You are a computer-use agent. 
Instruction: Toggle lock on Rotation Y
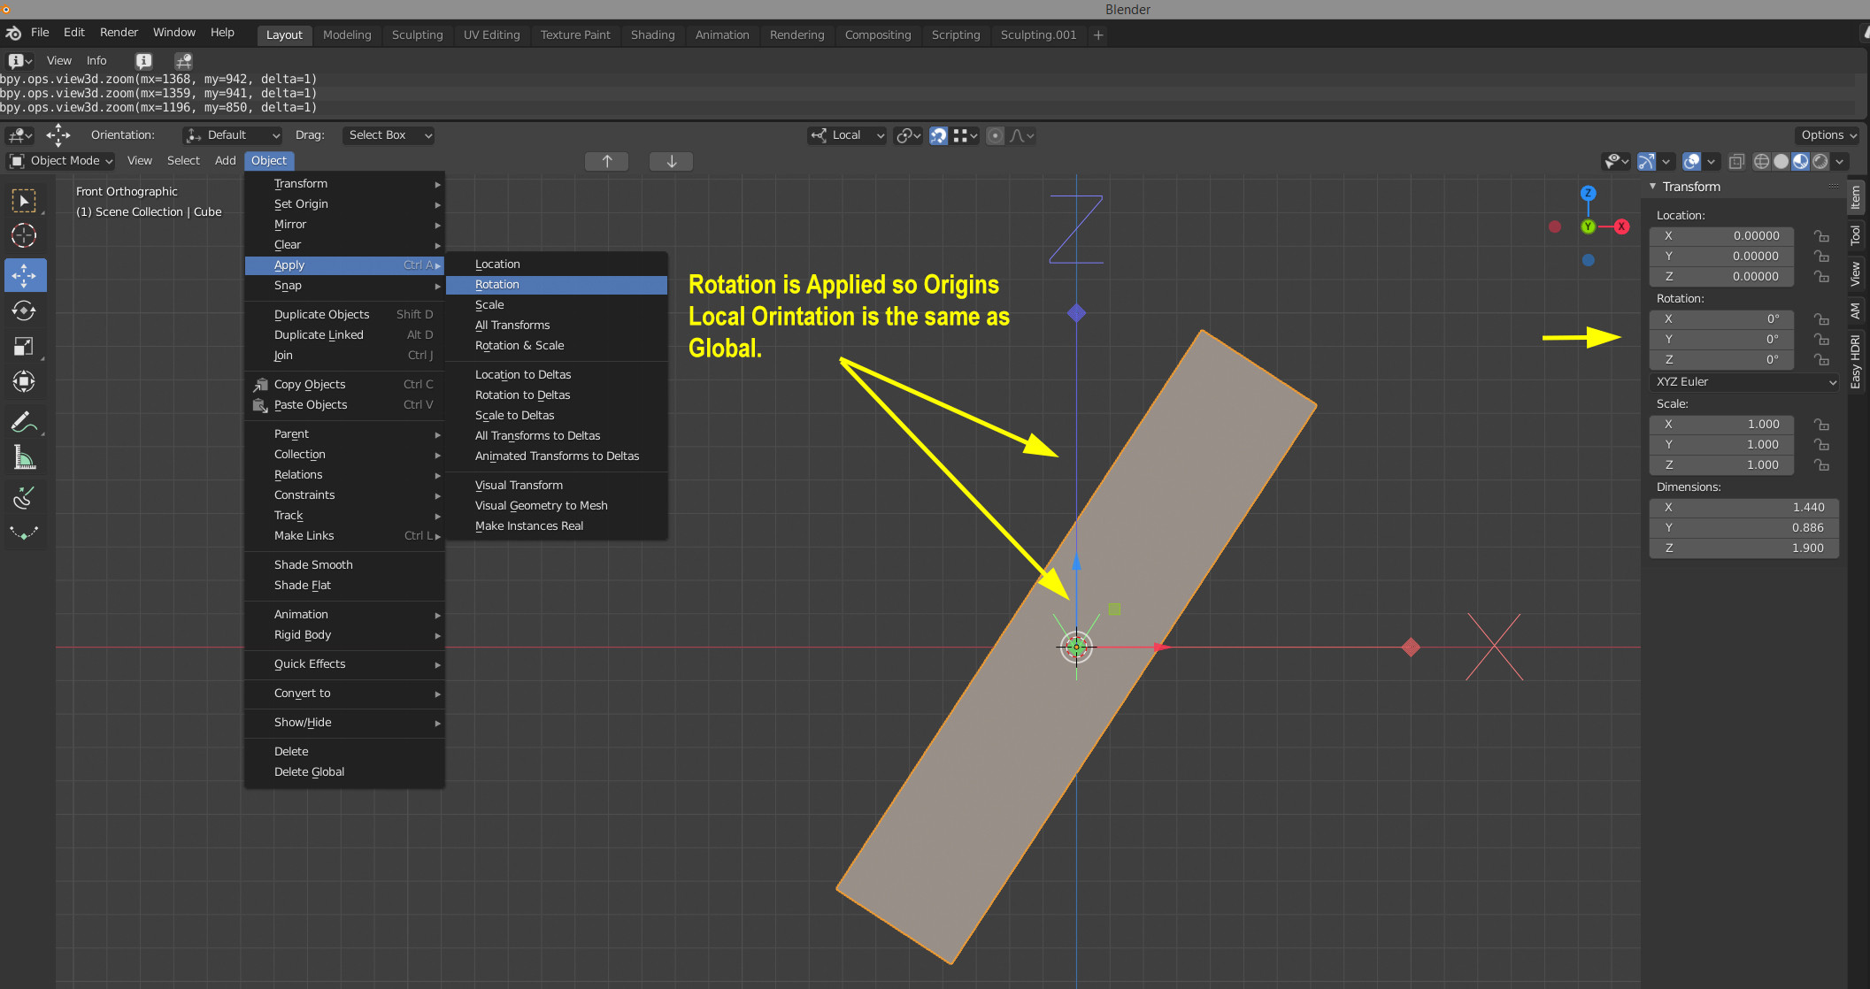1821,340
